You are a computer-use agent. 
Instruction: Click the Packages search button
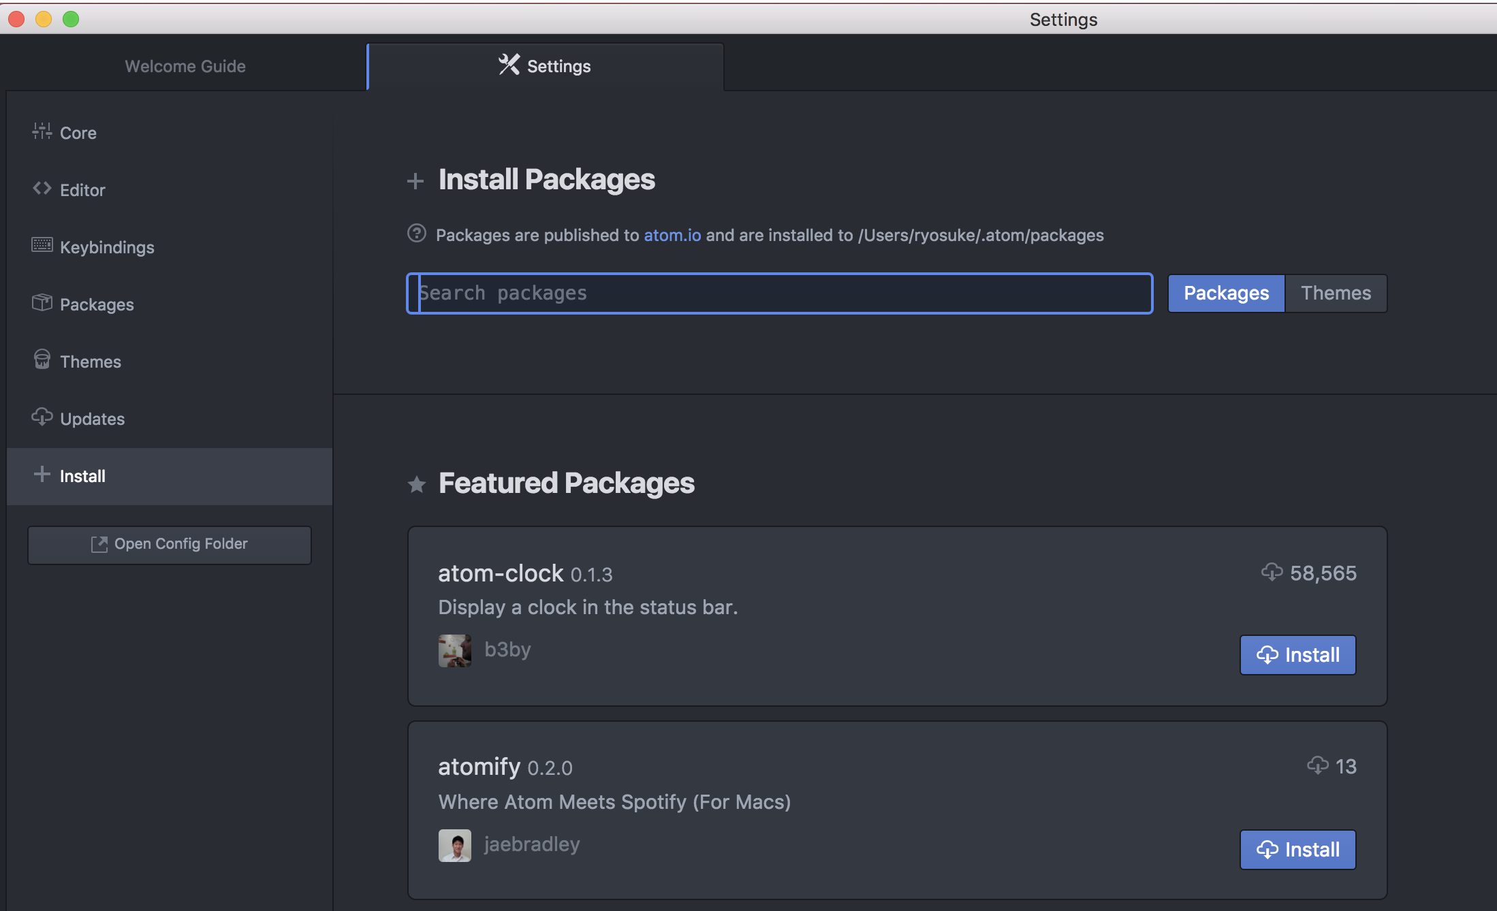click(x=1225, y=292)
